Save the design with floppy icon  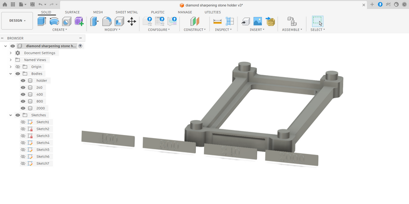click(32, 5)
